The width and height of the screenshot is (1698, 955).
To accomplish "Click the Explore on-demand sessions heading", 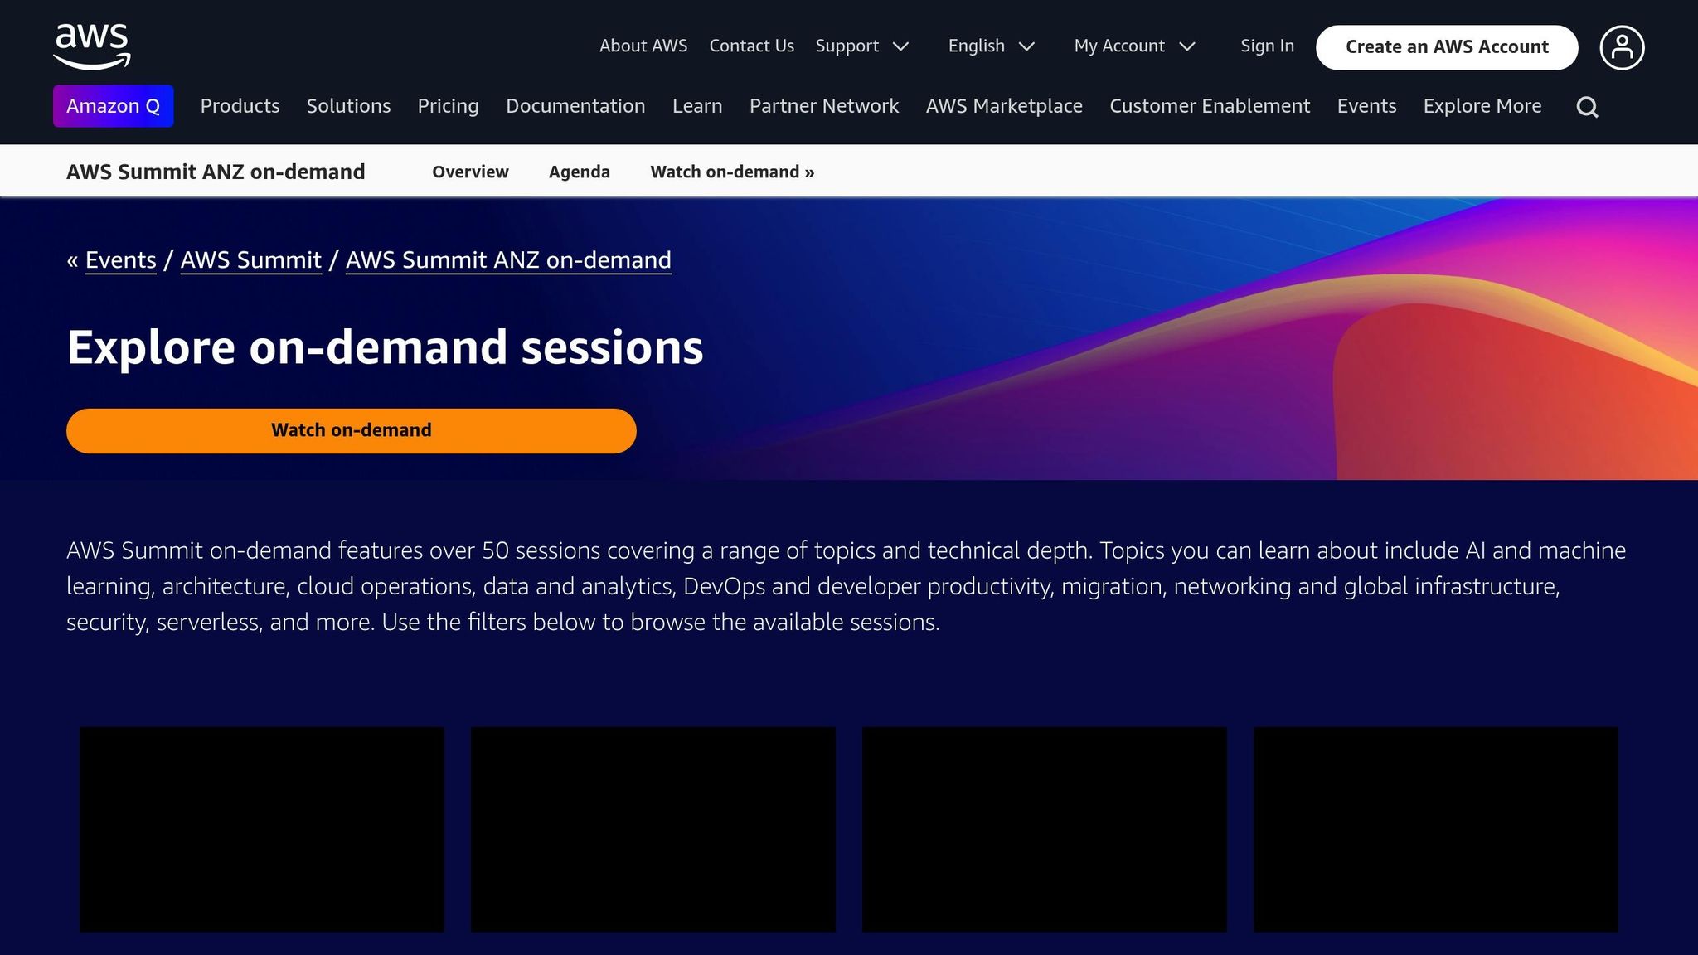I will click(x=385, y=347).
